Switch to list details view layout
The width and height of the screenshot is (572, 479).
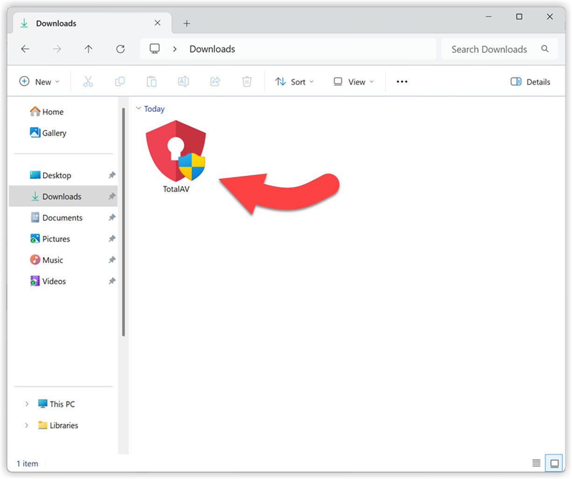click(x=536, y=463)
